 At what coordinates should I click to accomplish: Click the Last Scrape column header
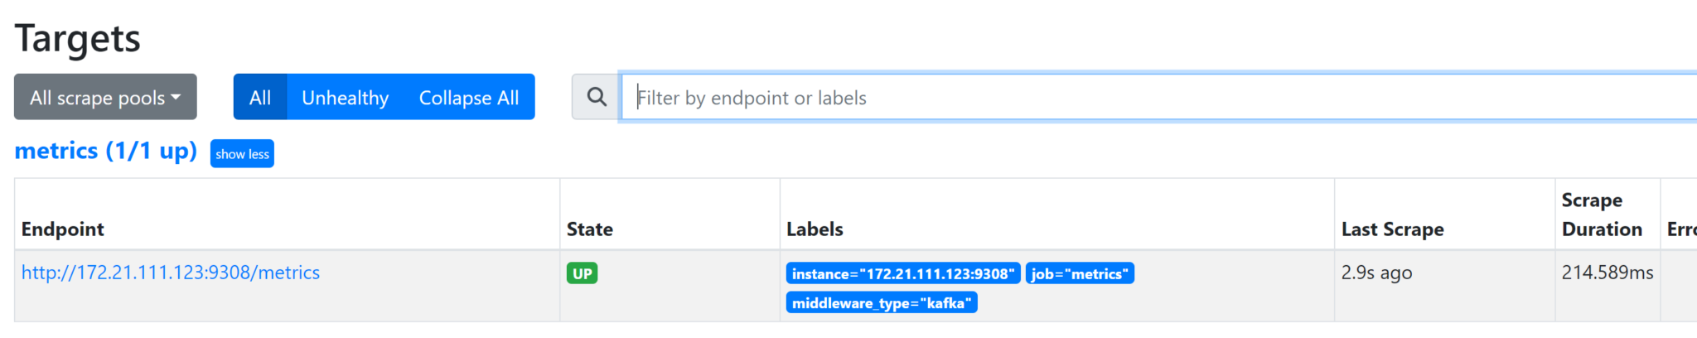pos(1393,229)
